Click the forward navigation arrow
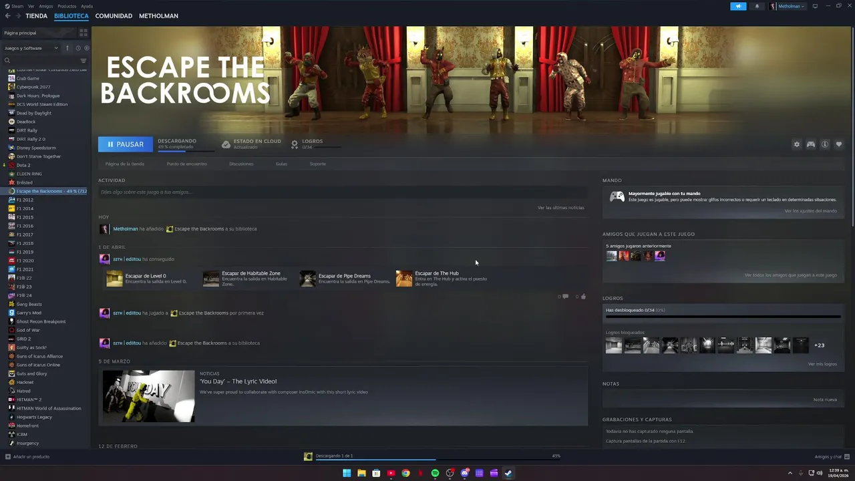 pyautogui.click(x=17, y=15)
